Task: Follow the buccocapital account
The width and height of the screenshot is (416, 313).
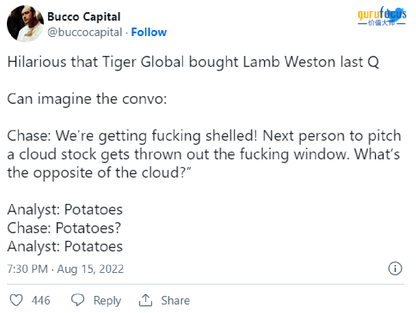Action: click(x=149, y=32)
